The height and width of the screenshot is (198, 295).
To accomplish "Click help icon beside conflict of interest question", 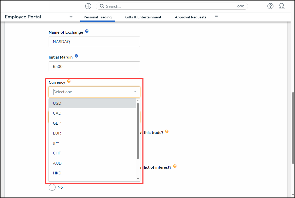I will (x=175, y=166).
